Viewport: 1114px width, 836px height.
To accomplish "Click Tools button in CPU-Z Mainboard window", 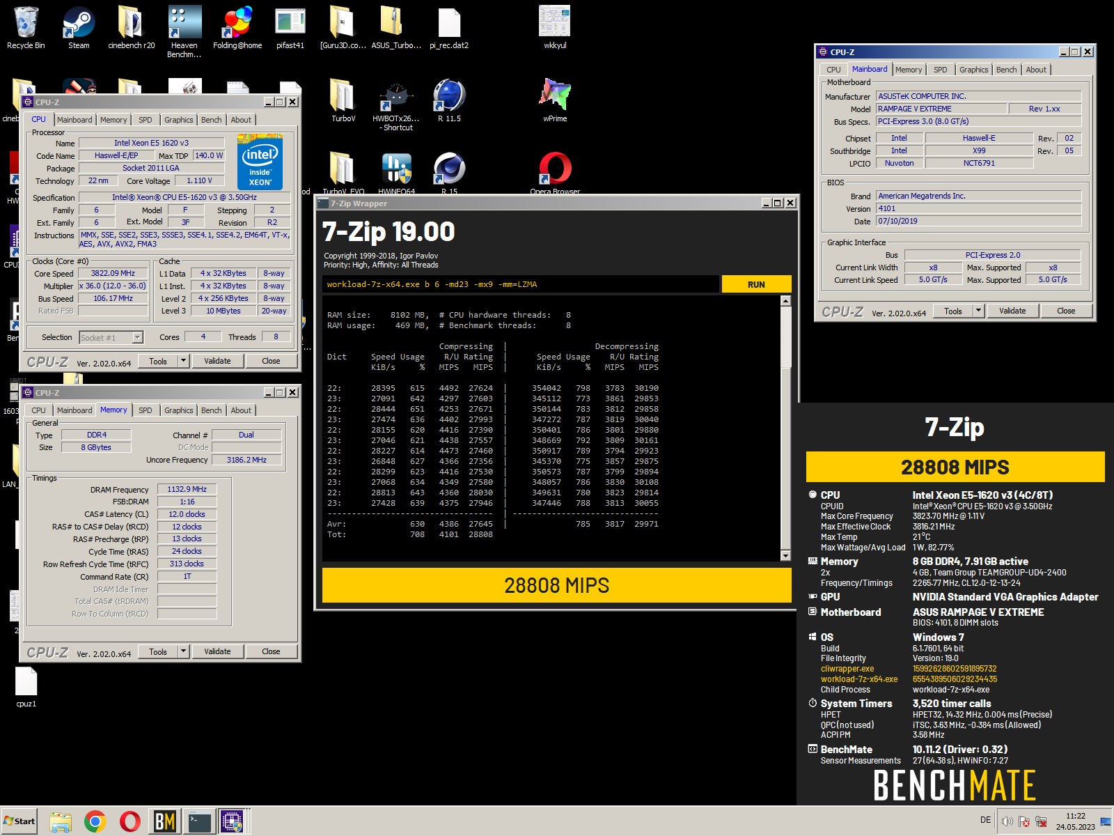I will pos(953,311).
